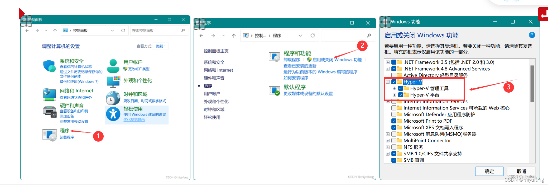Uncheck Microsoft XPS 文档写入程序 checkbox
The image size is (548, 185).
[394, 127]
